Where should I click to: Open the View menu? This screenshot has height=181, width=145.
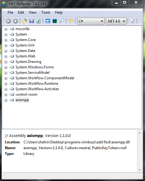point(33,12)
